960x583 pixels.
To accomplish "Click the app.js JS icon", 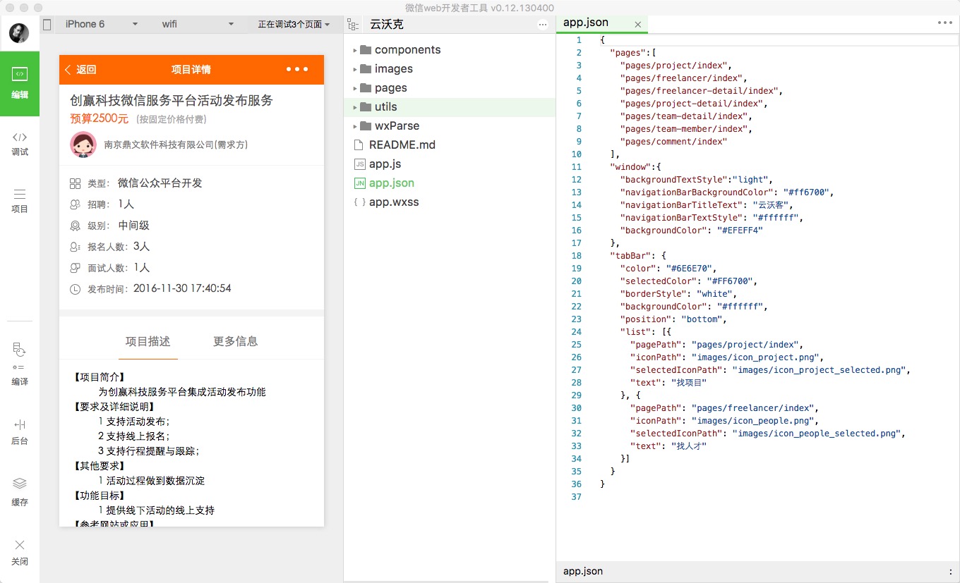I will click(x=359, y=164).
